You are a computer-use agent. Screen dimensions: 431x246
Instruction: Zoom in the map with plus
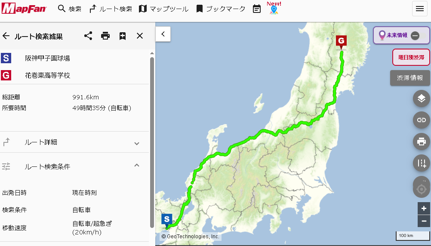(x=424, y=209)
